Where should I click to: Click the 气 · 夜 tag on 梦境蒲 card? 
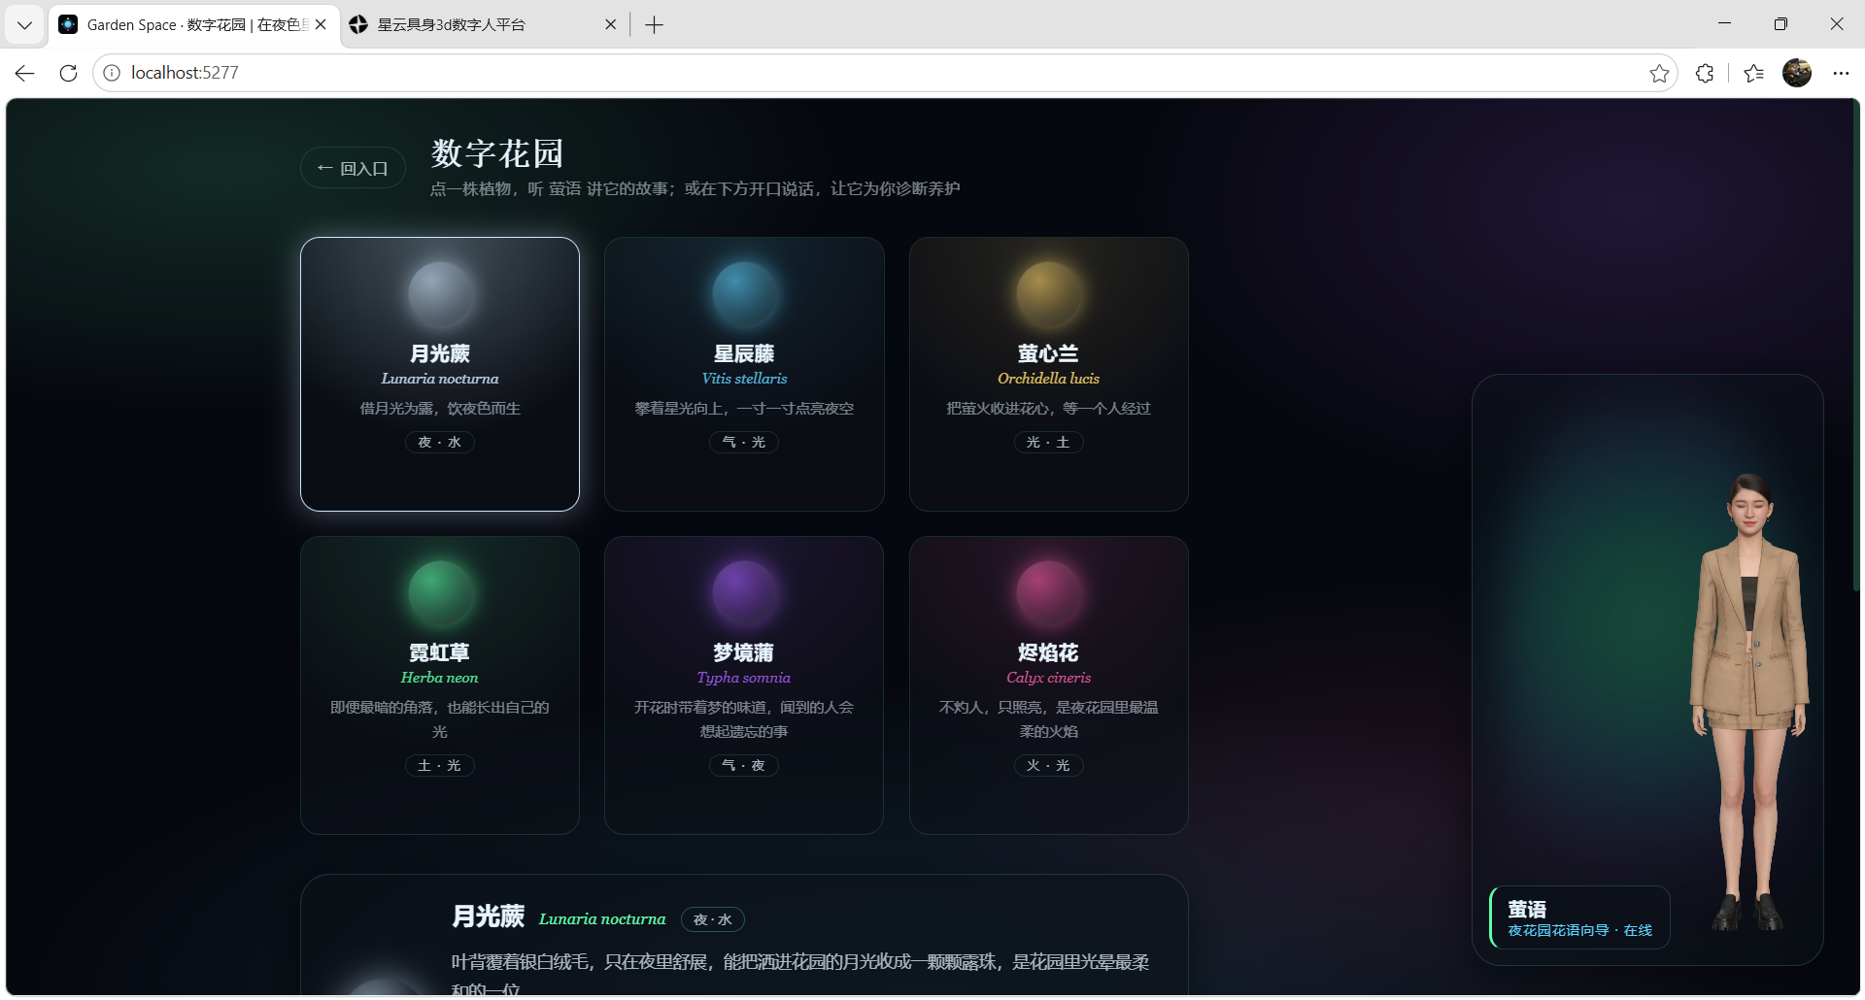[744, 765]
